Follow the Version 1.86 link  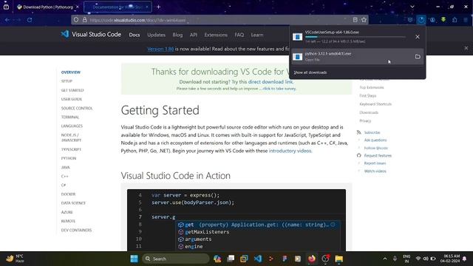(x=160, y=49)
